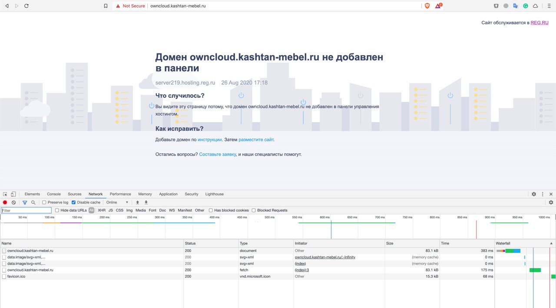Click the cloud extension icon

click(x=536, y=6)
